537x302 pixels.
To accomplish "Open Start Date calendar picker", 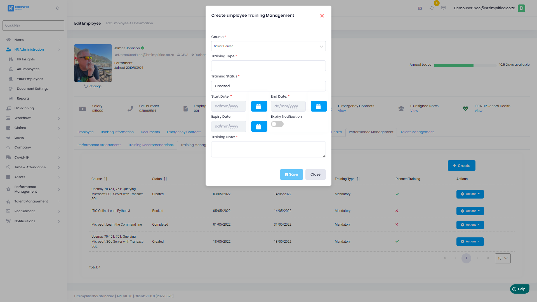I will pyautogui.click(x=259, y=106).
